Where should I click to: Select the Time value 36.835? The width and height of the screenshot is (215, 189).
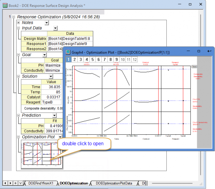(x=51, y=87)
